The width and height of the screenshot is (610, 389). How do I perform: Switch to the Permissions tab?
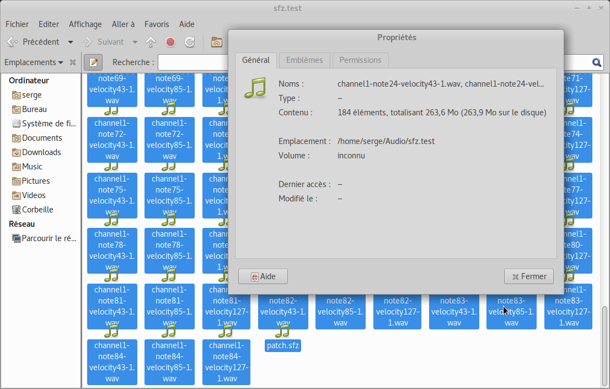360,60
